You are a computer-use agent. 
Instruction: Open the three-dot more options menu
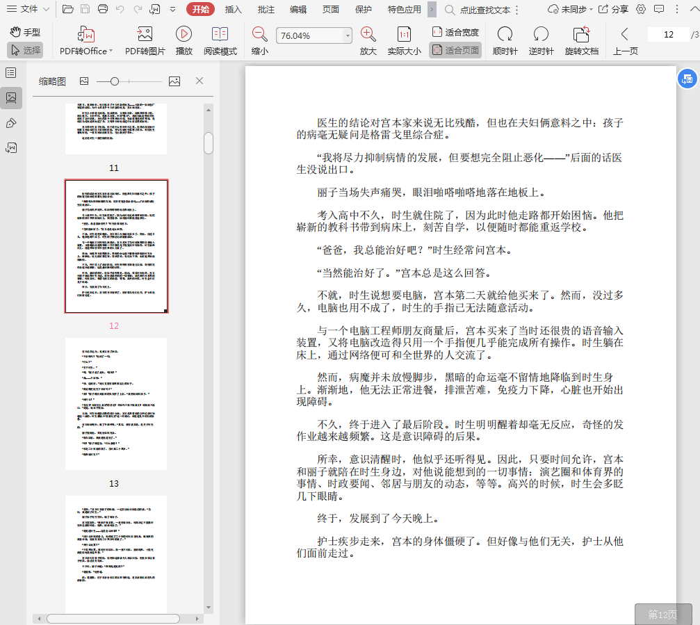pos(677,9)
